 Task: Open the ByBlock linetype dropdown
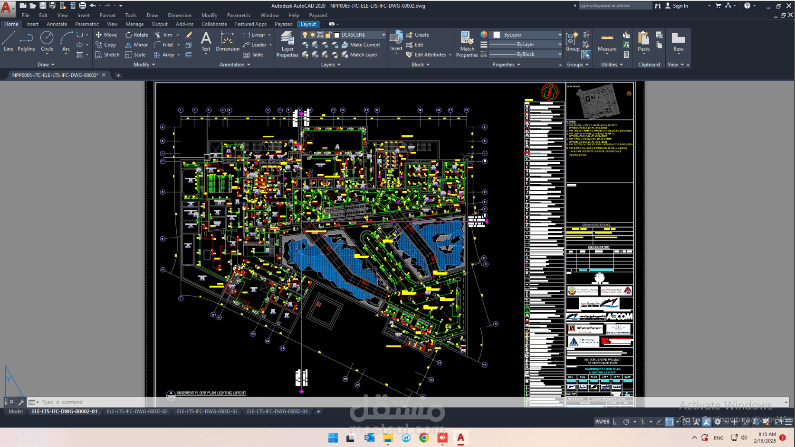560,55
